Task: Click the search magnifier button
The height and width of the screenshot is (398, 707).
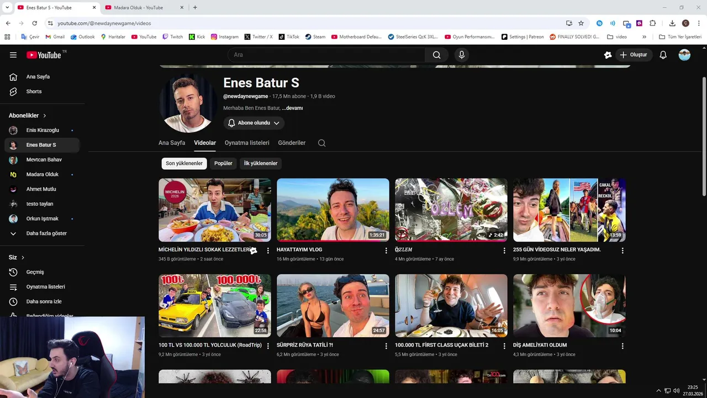Action: tap(436, 55)
